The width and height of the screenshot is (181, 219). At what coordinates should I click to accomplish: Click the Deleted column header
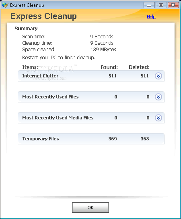(x=139, y=67)
